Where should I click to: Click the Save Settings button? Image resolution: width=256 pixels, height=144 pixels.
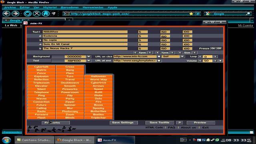point(124,123)
